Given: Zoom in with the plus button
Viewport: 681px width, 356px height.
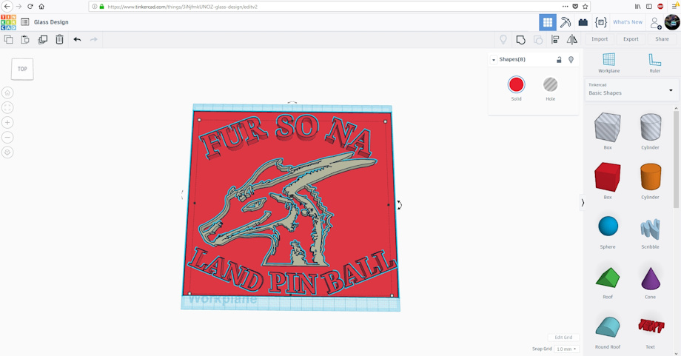Looking at the screenshot, I should (7, 122).
